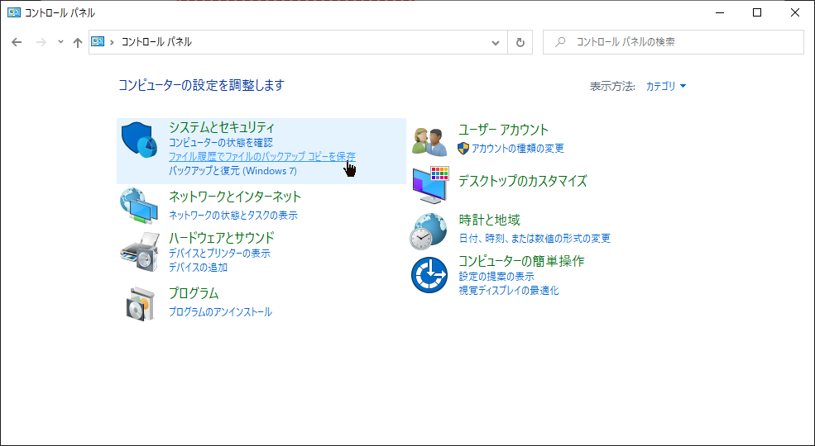Open the System and Security shield icon
815x446 pixels.
click(x=139, y=140)
